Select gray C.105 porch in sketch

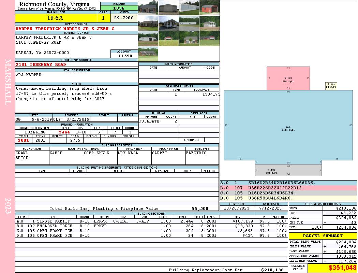pos(288,170)
